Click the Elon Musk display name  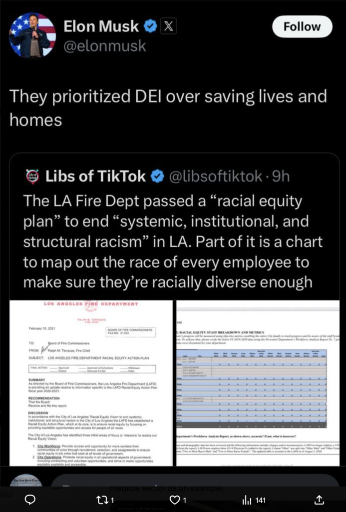[101, 27]
